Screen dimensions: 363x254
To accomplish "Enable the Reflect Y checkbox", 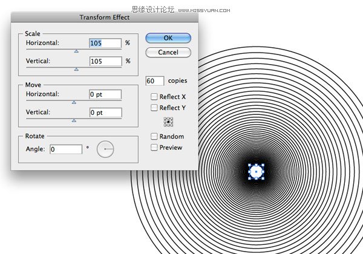I will tap(154, 108).
